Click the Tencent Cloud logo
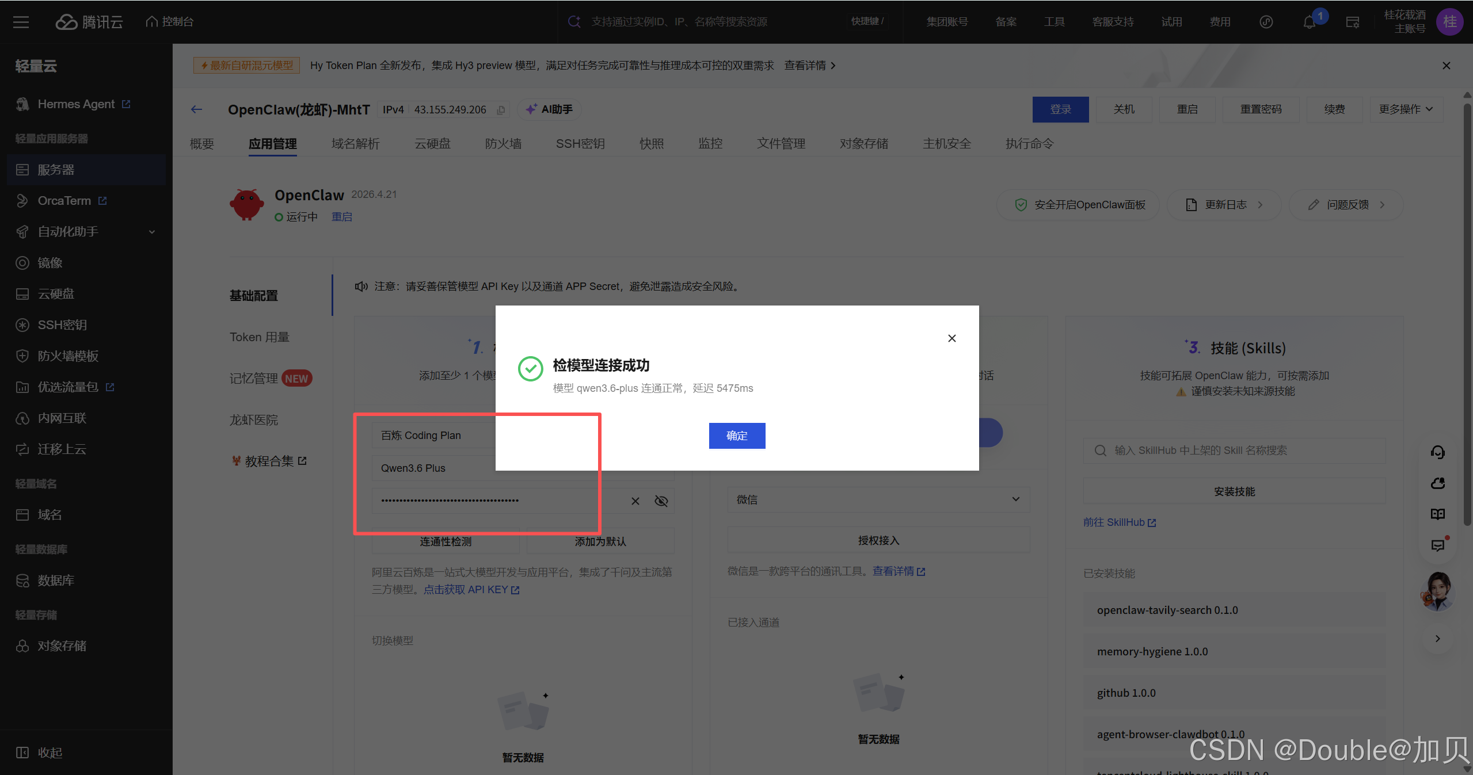Image resolution: width=1473 pixels, height=775 pixels. tap(89, 22)
